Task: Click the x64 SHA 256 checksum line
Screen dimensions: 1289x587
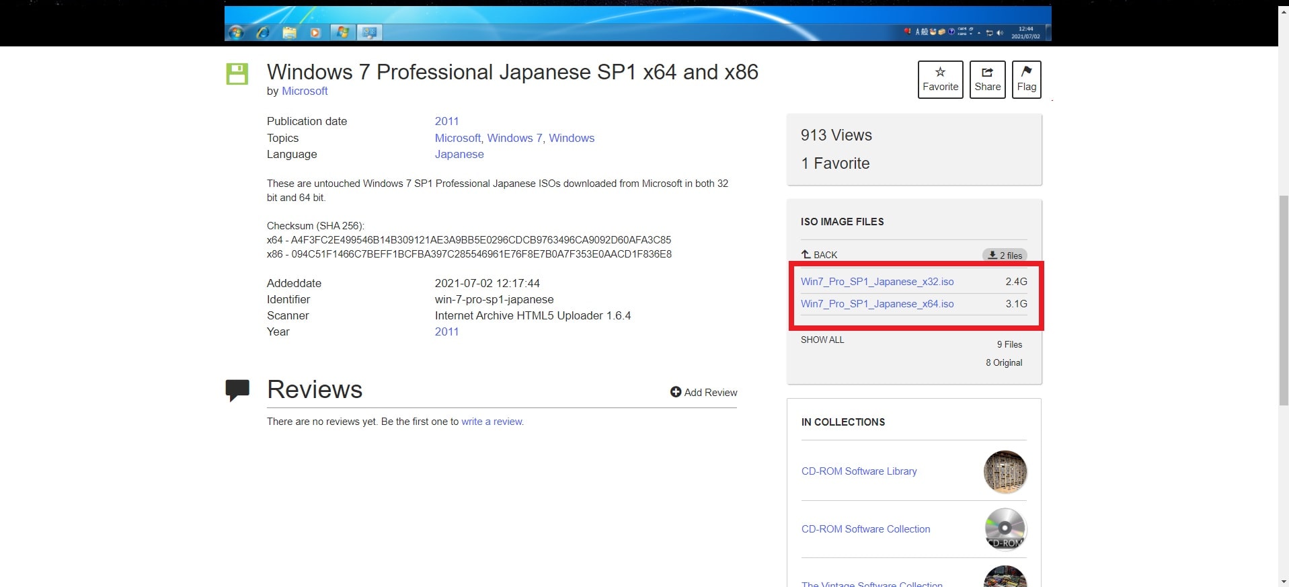Action: pyautogui.click(x=469, y=240)
